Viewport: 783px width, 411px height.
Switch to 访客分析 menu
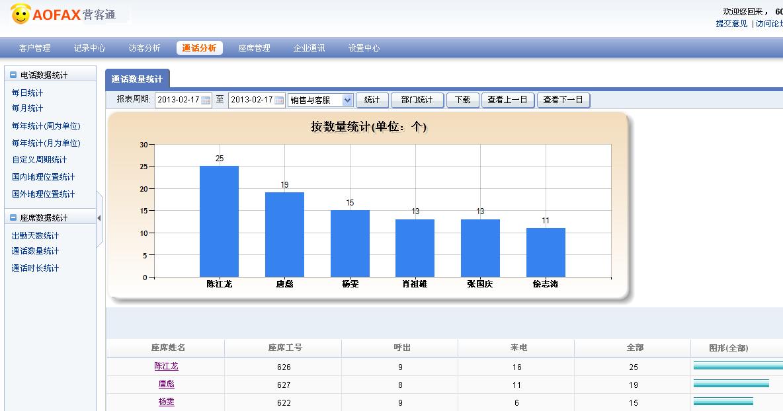coord(144,48)
